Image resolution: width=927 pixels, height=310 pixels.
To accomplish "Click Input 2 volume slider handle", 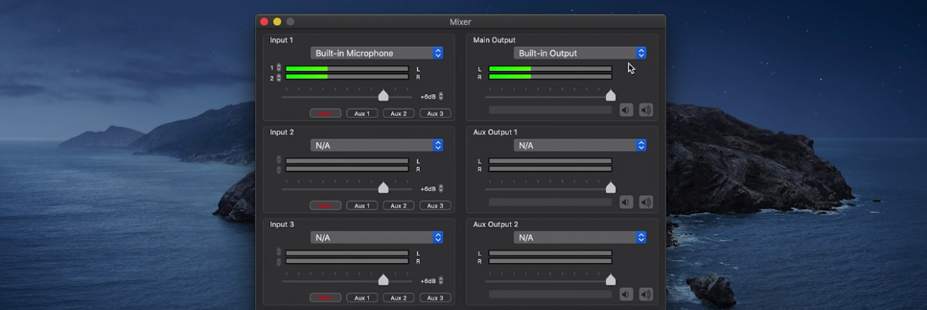I will pyautogui.click(x=384, y=187).
